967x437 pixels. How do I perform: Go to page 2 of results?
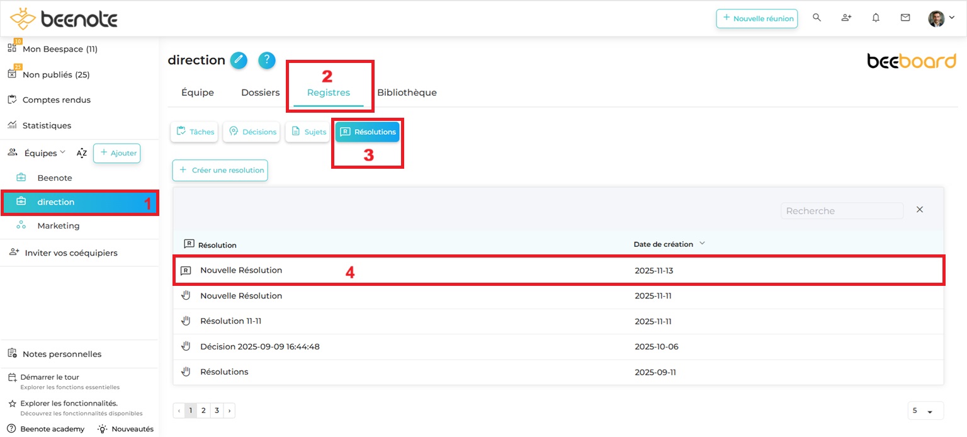pyautogui.click(x=203, y=411)
